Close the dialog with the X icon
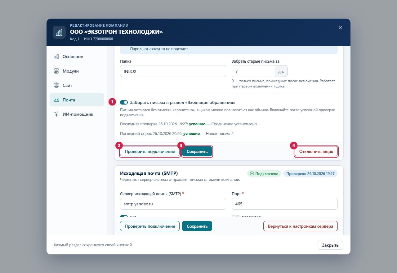Image resolution: width=397 pixels, height=273 pixels. pyautogui.click(x=340, y=28)
